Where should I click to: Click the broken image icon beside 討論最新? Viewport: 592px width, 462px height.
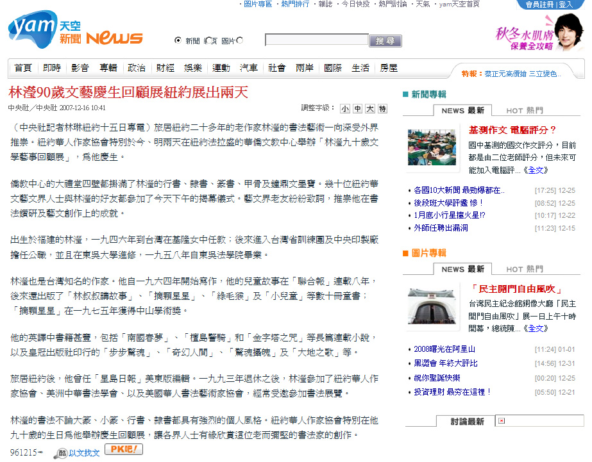(502, 421)
